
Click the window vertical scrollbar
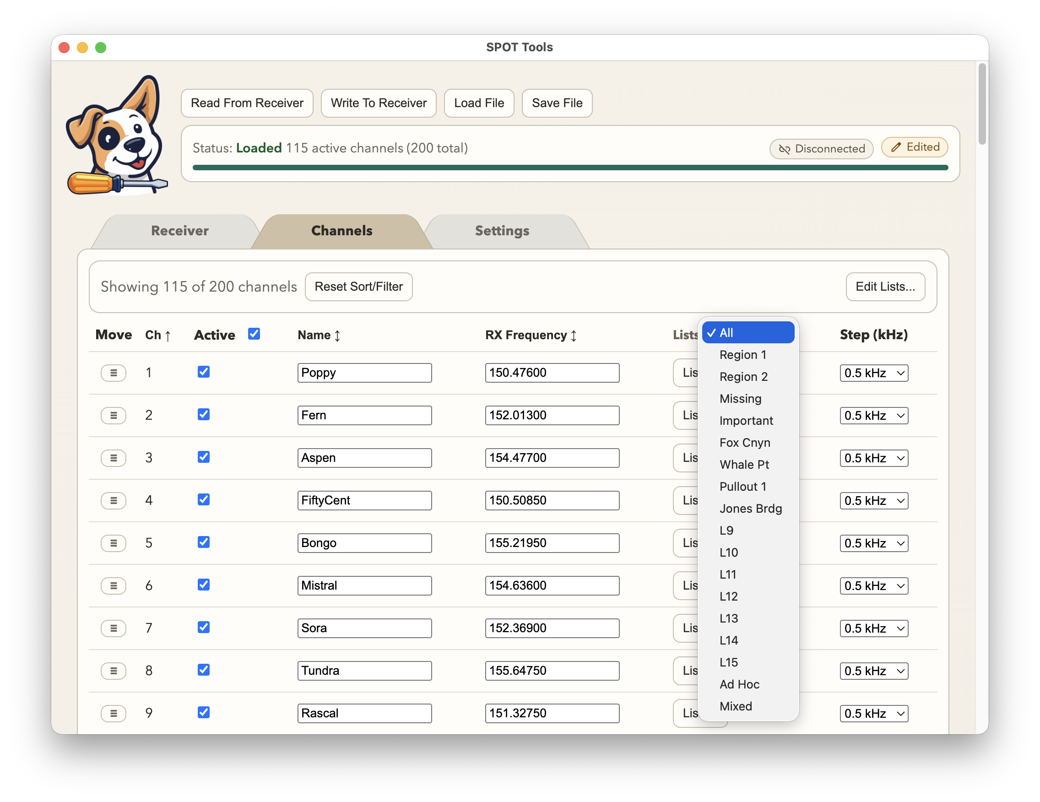coord(981,104)
